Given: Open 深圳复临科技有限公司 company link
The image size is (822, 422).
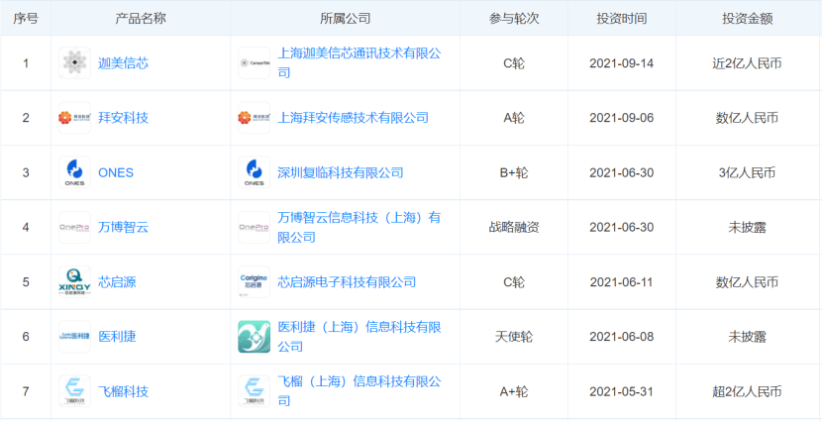Looking at the screenshot, I should (x=341, y=172).
